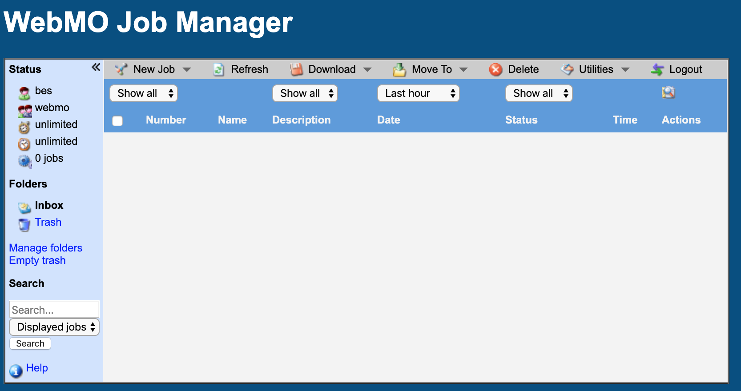Click the Refresh page icon

click(218, 70)
